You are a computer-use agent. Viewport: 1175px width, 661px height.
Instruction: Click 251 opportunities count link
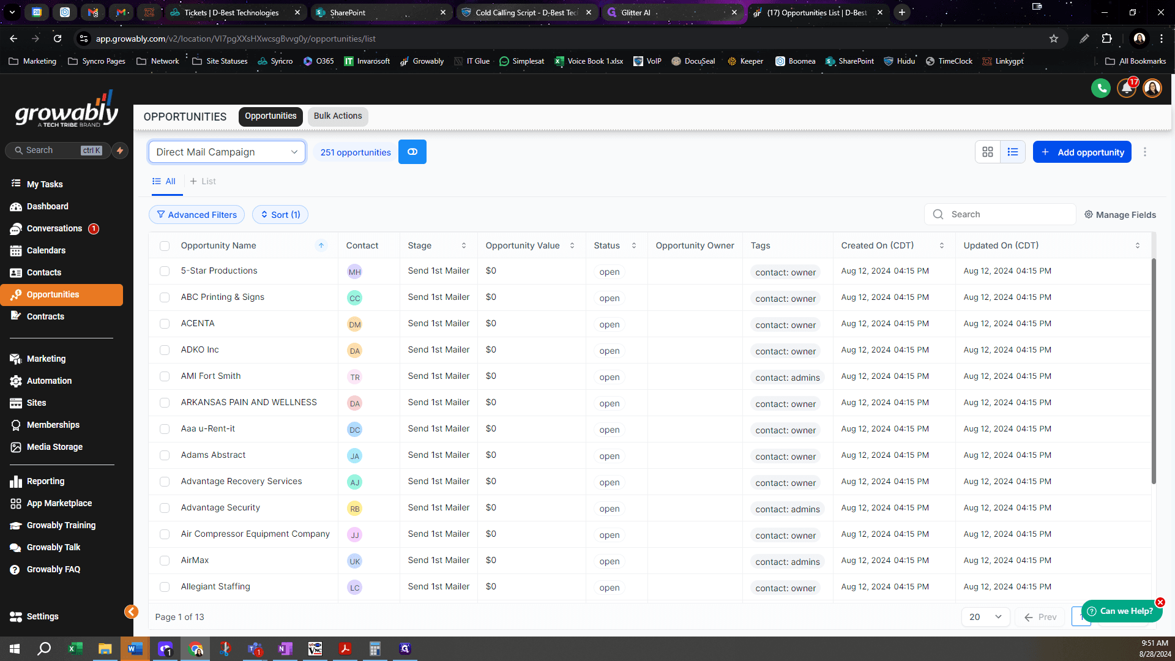coord(356,152)
